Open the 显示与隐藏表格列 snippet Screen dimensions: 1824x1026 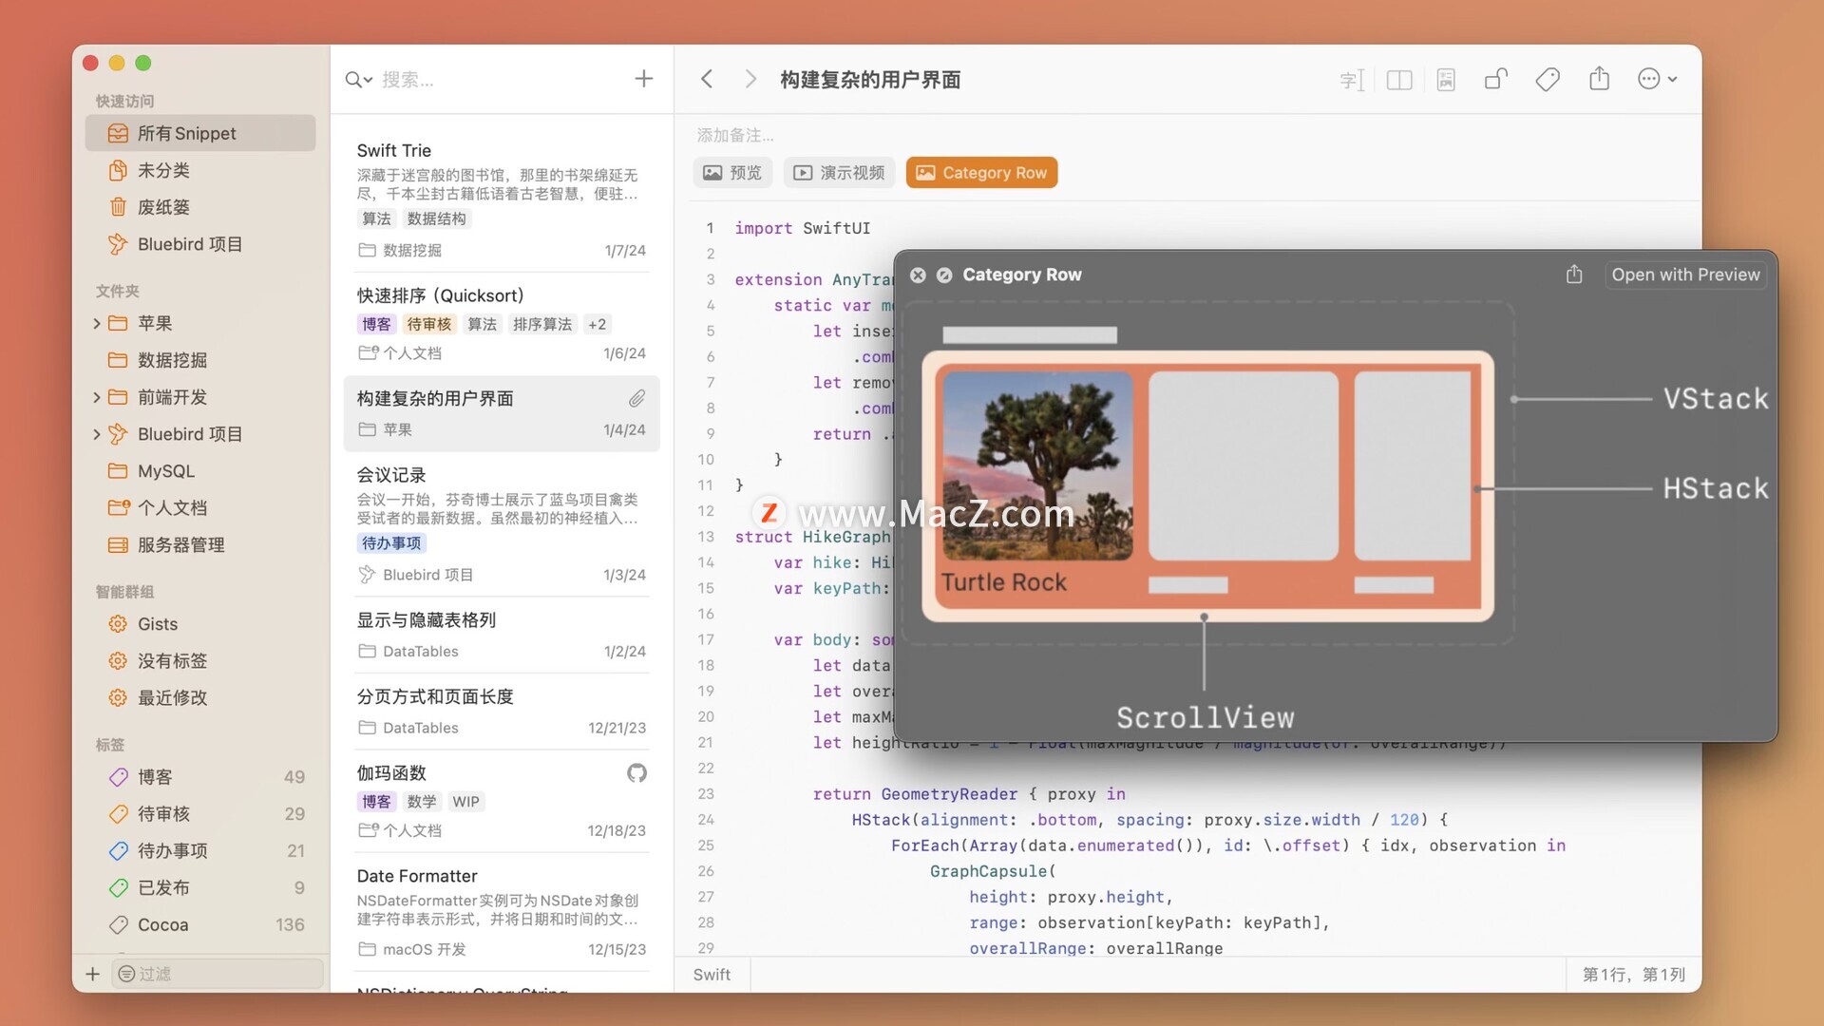[x=502, y=635]
